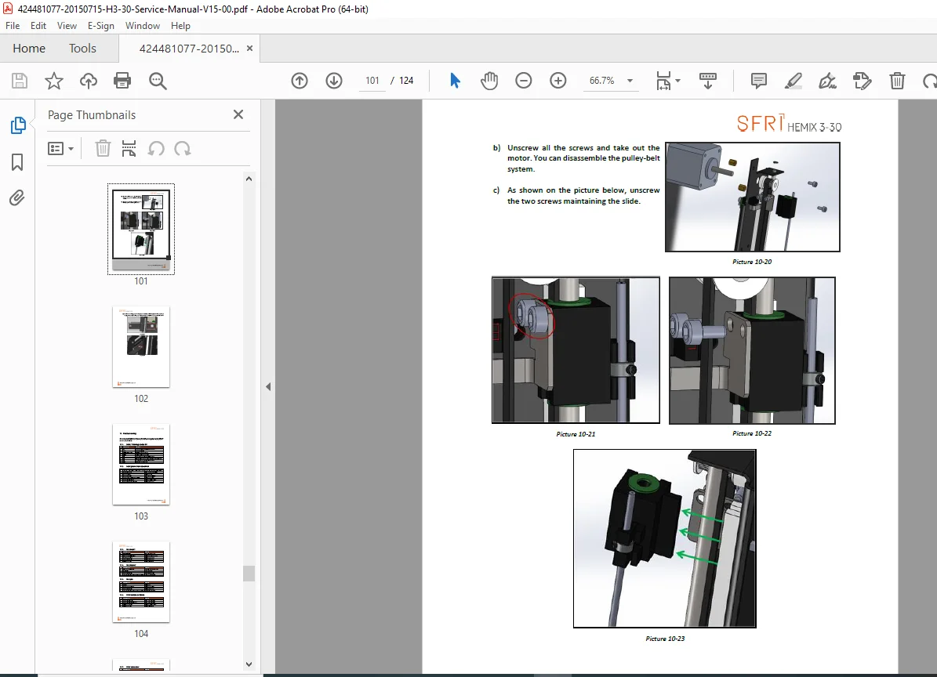Screen dimensions: 937x677
Task: Activate the Hand pan tool
Action: coord(489,81)
